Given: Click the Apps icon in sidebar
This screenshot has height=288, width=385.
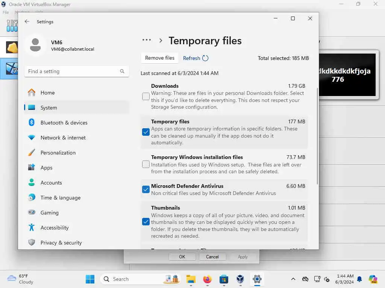Looking at the screenshot, I should [x=32, y=167].
